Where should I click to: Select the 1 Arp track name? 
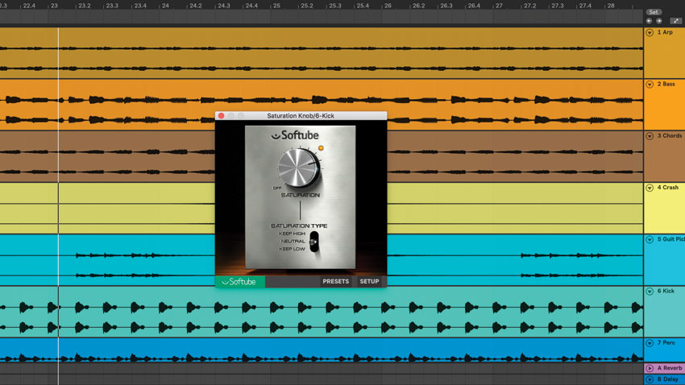665,32
